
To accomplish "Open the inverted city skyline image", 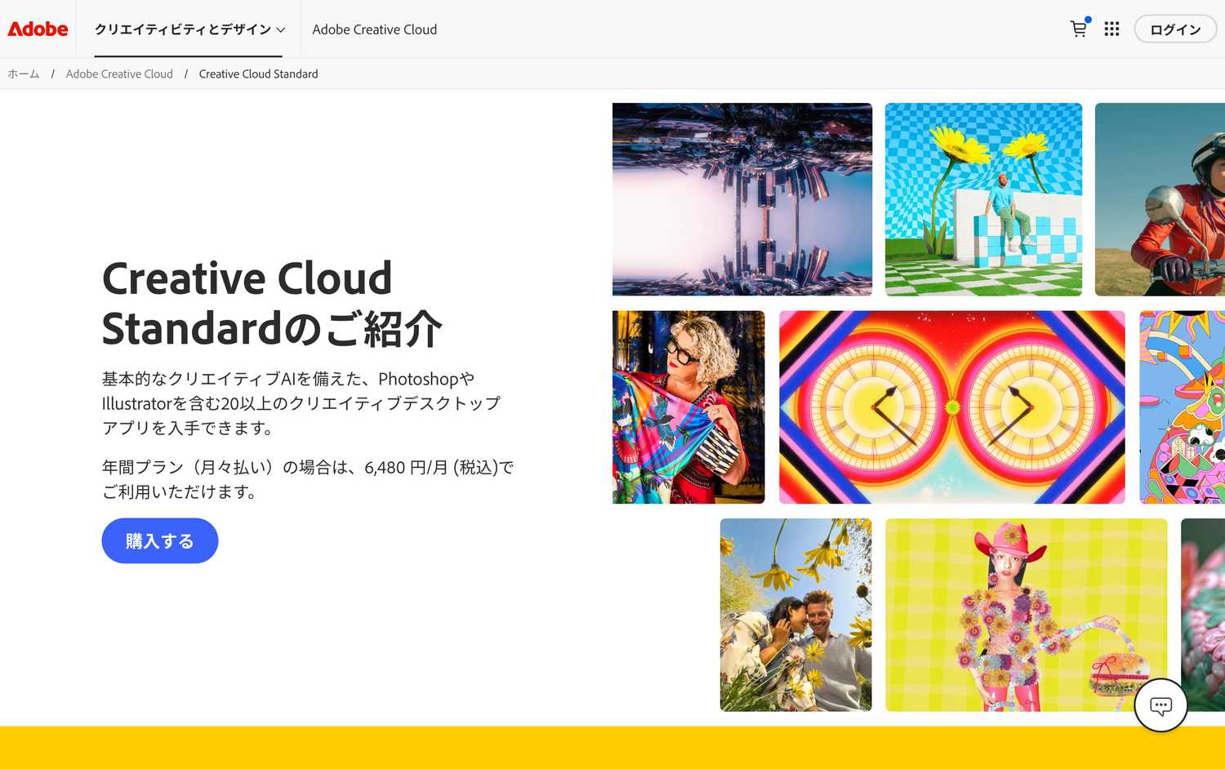I will [x=742, y=199].
